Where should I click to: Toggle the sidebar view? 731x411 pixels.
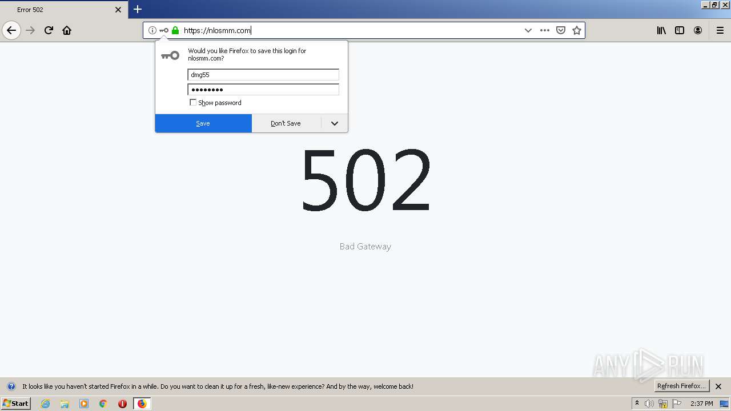[680, 30]
